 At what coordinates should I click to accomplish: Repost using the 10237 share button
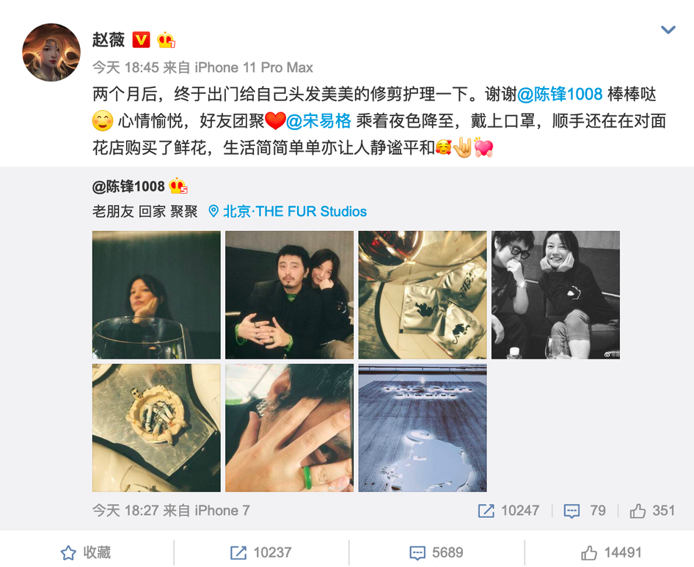(x=260, y=552)
